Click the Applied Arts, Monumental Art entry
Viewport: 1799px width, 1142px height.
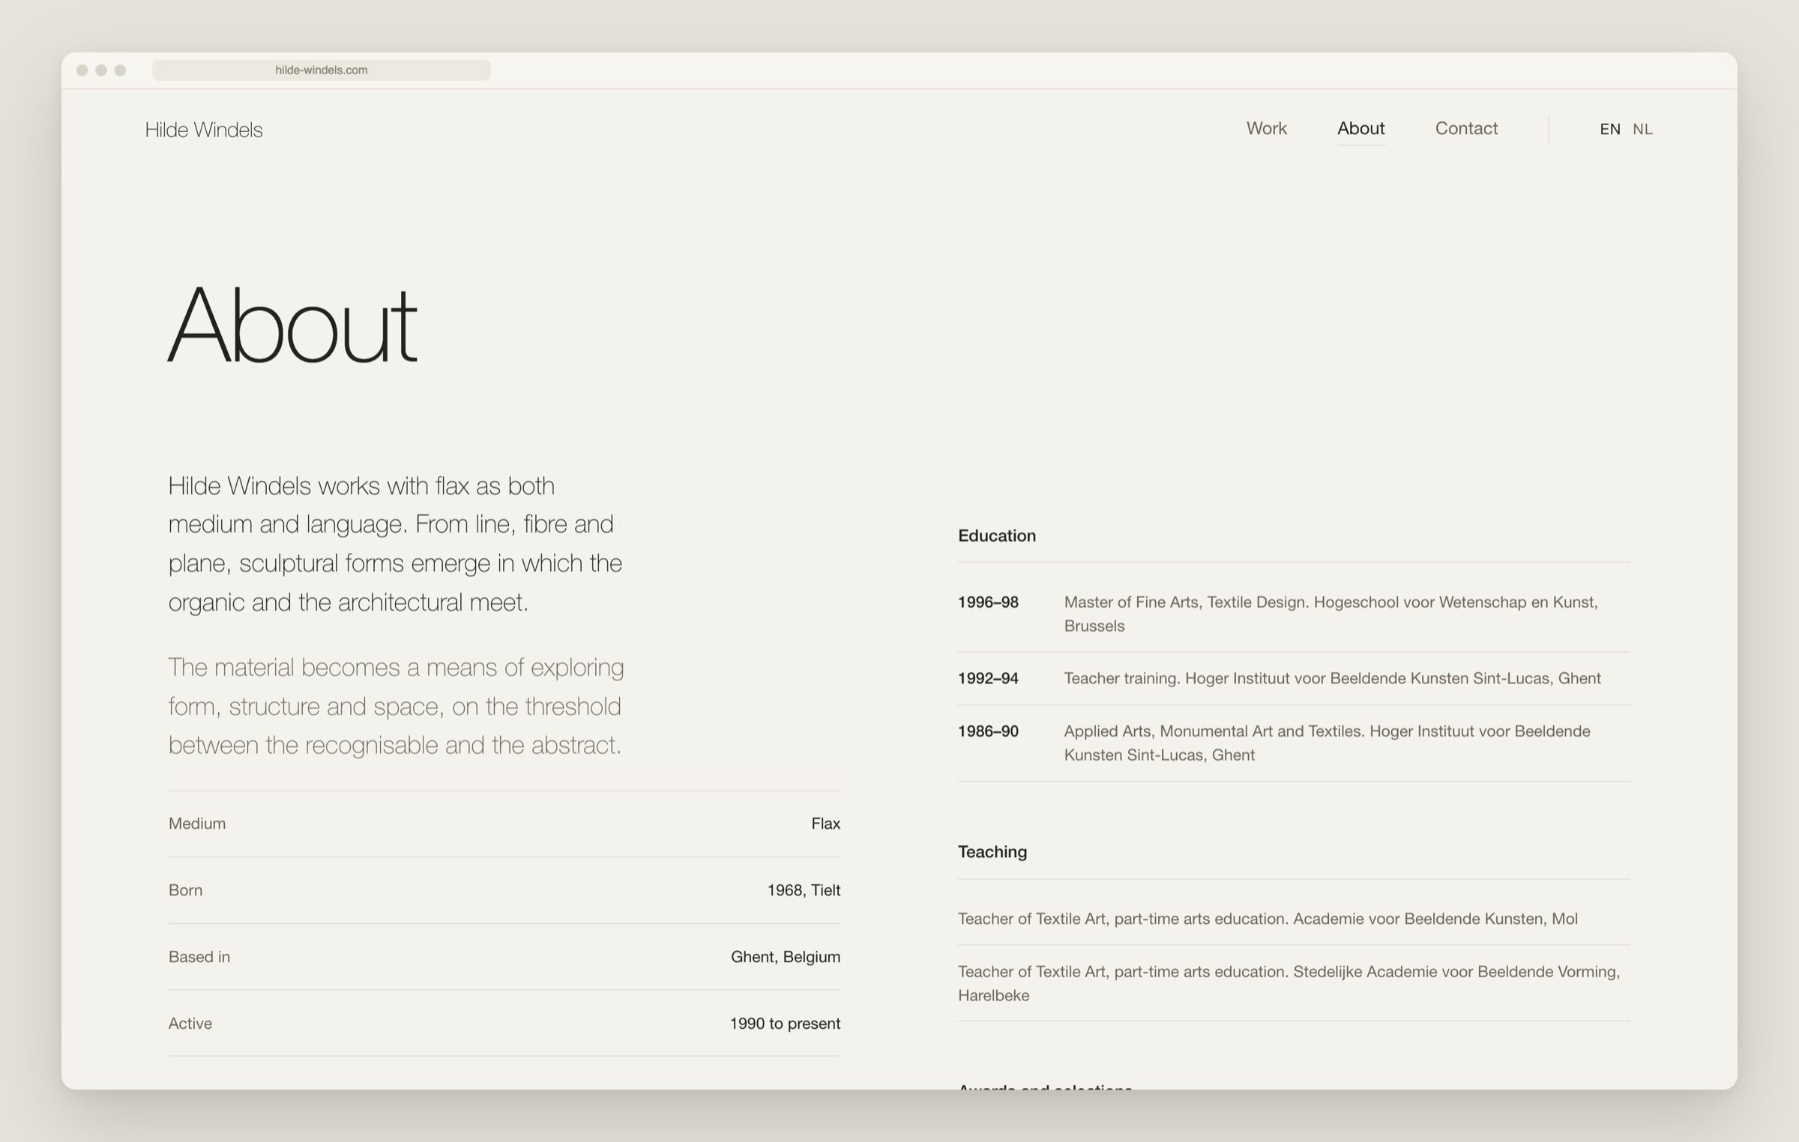1327,743
